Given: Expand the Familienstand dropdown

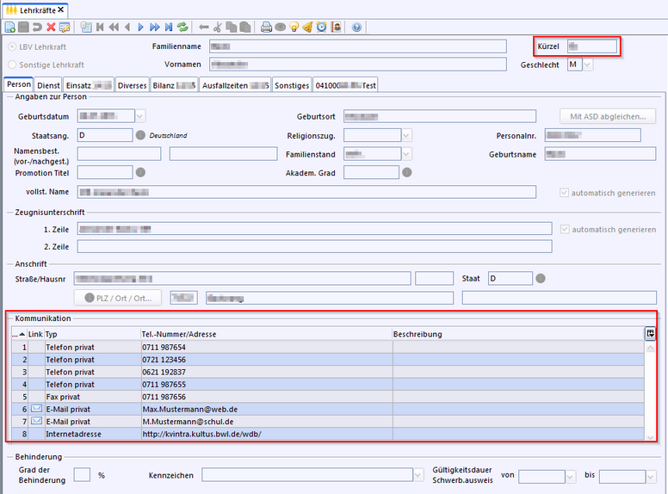Looking at the screenshot, I should pos(405,154).
